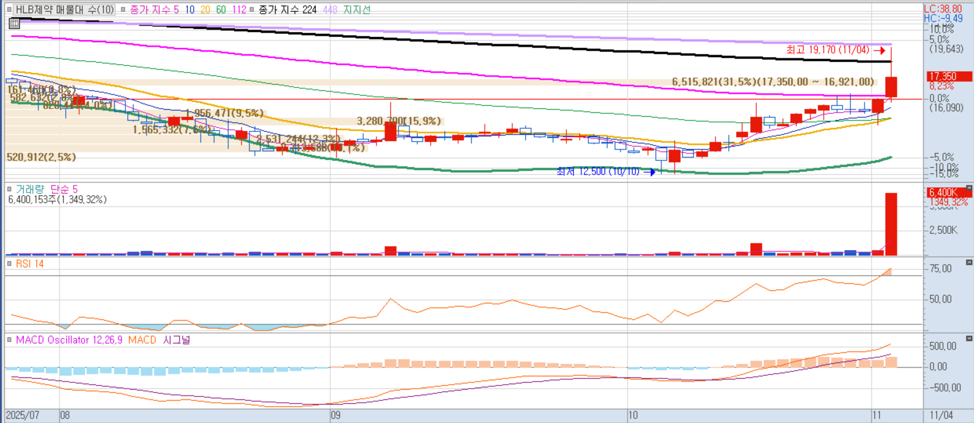Click the red 17,350 current price tag

tap(949, 76)
